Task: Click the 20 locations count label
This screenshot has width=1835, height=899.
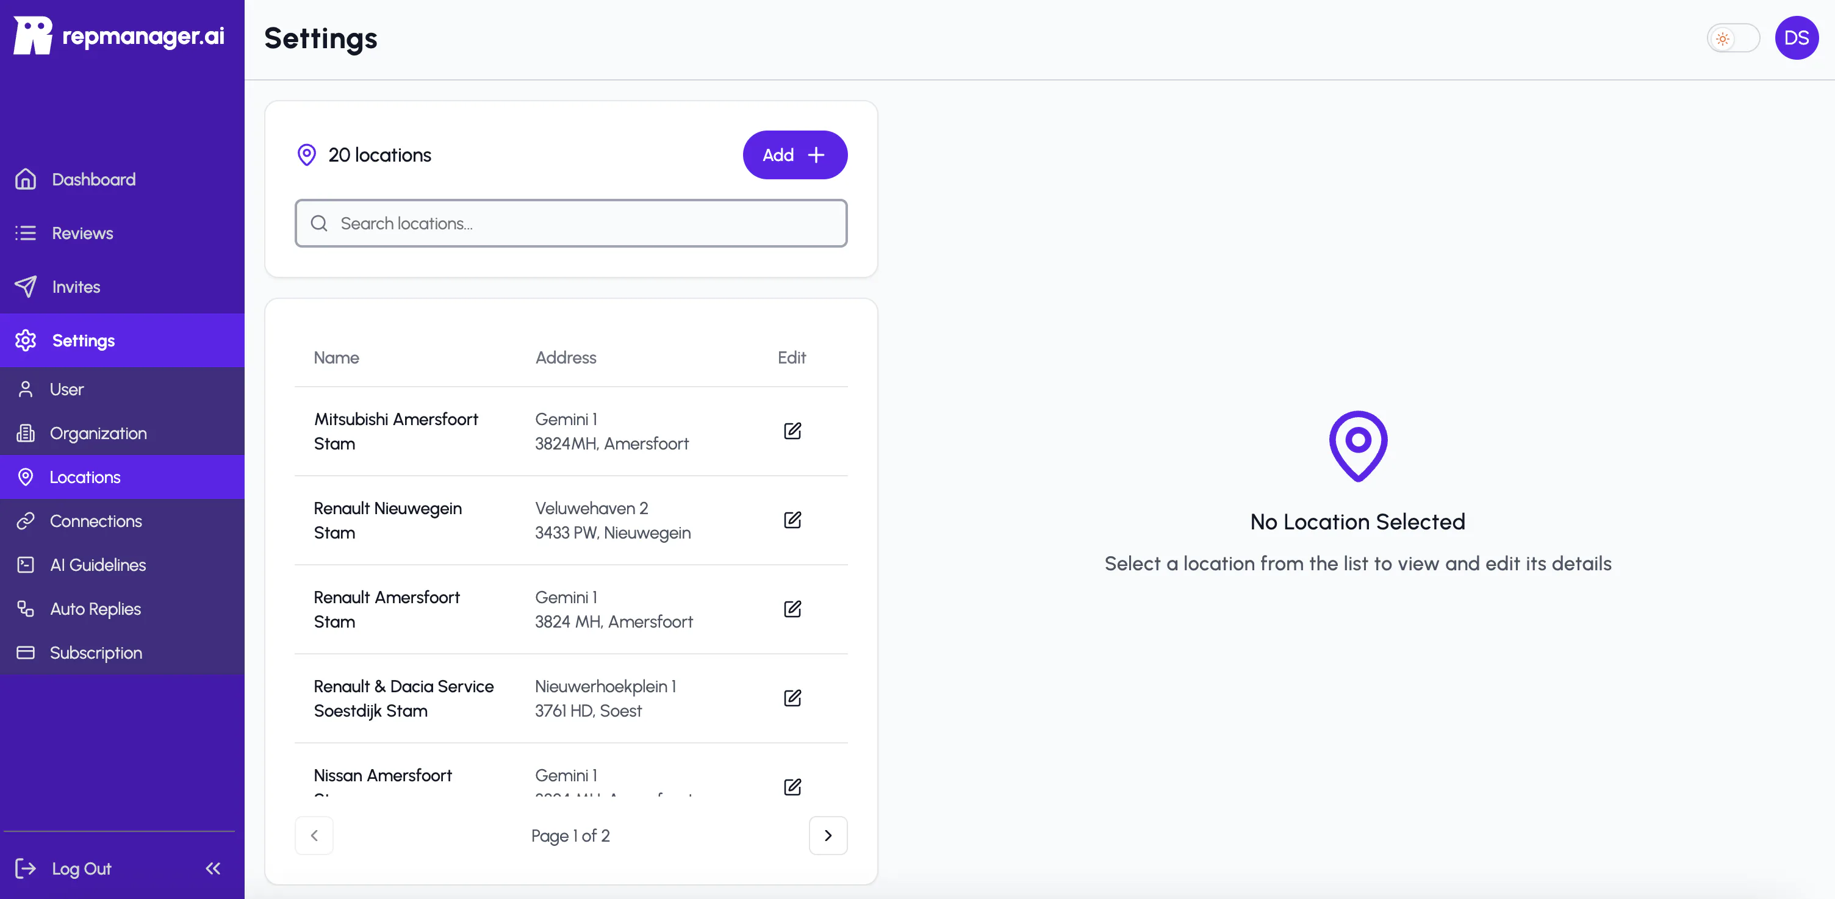Action: tap(379, 156)
